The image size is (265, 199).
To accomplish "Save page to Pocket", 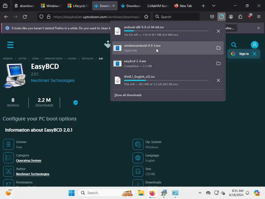I will coord(212,17).
